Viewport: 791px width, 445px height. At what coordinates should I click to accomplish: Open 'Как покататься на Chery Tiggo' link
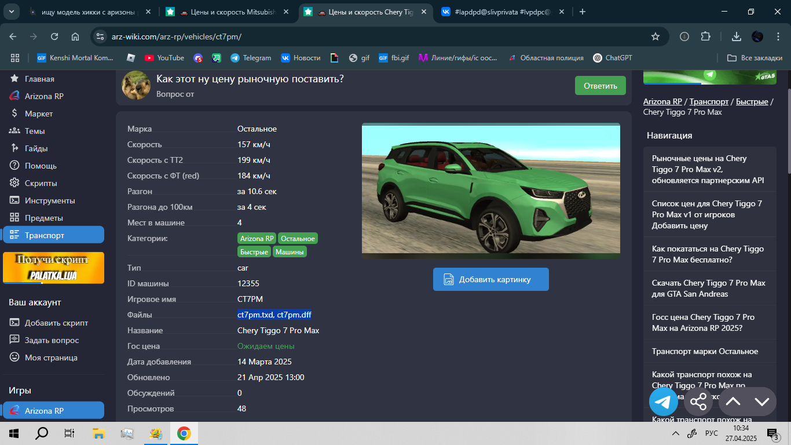tap(710, 254)
